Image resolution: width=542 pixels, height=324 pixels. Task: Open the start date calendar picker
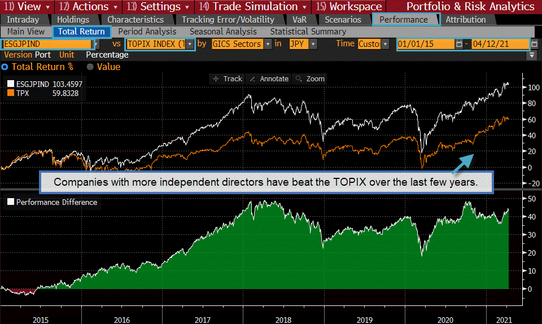click(x=459, y=44)
